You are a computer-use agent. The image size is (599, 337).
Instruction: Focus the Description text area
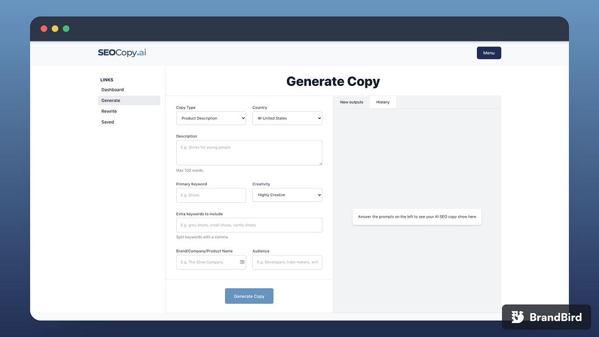(x=249, y=153)
